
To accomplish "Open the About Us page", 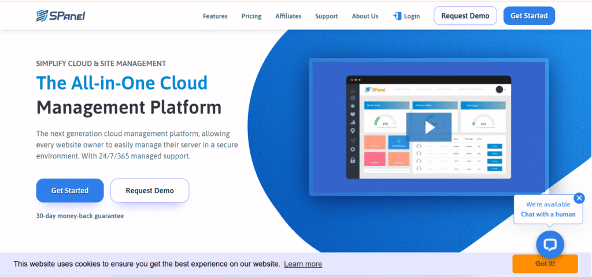I will [x=365, y=16].
